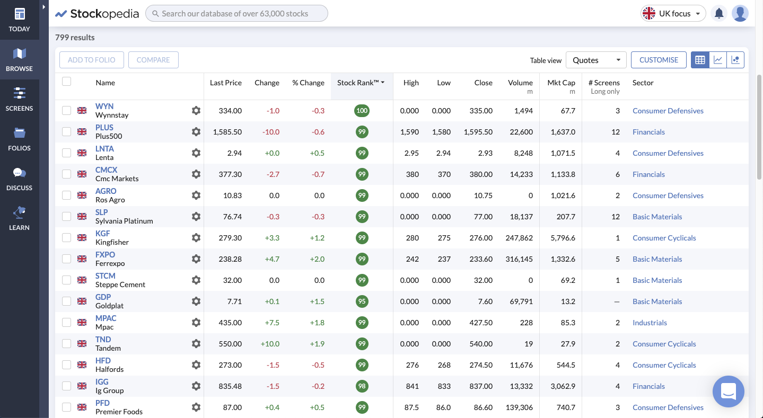763x418 pixels.
Task: Tick the checkbox for Cmc Markets
Action: click(x=66, y=174)
